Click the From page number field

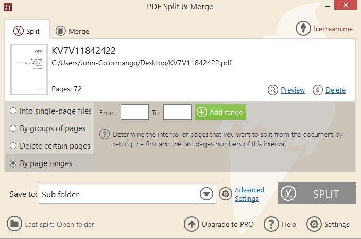(134, 112)
